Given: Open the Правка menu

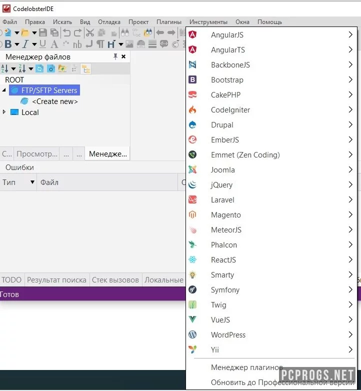Looking at the screenshot, I should click(x=35, y=22).
